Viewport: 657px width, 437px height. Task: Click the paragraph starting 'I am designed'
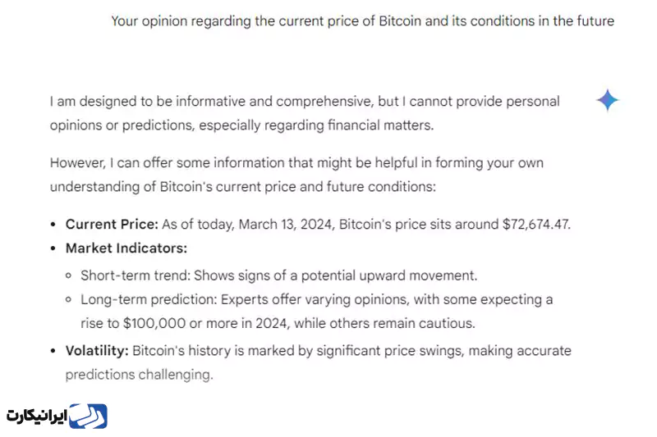coord(305,113)
